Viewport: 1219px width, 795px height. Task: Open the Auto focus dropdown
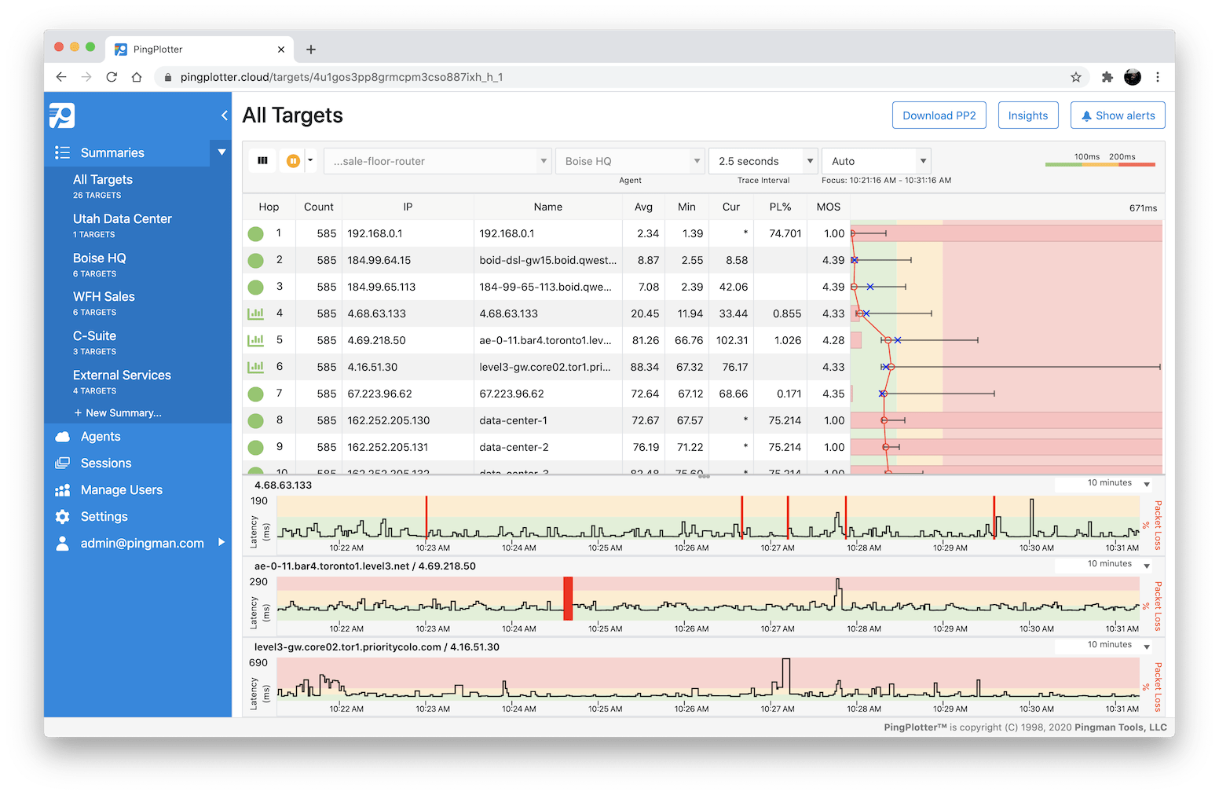pos(875,160)
